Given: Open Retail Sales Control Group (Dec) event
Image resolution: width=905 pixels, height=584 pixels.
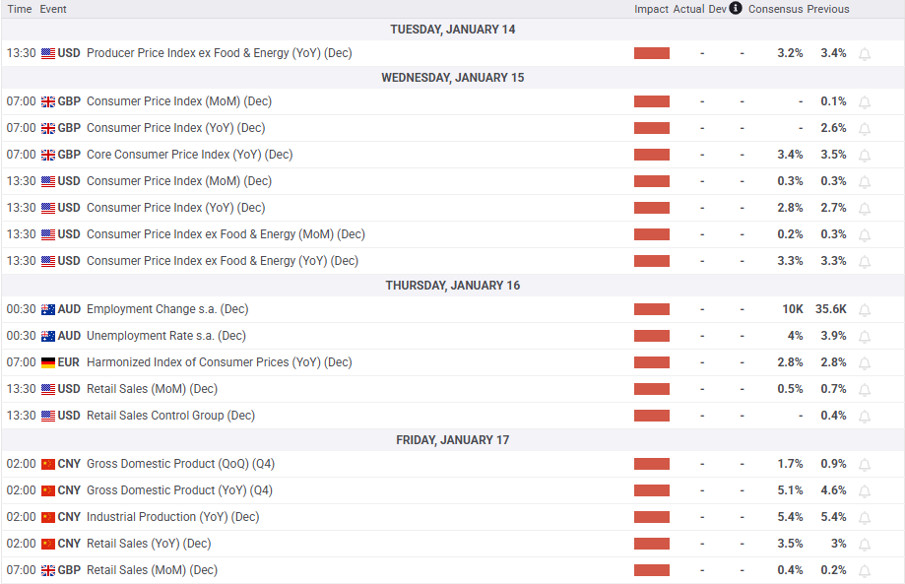Looking at the screenshot, I should coord(170,416).
